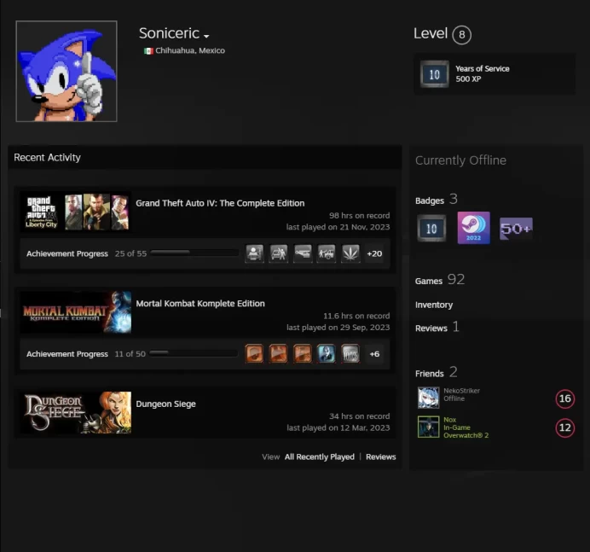Click the 10 years badge under Badges
Viewport: 590px width, 552px height.
[x=431, y=228]
